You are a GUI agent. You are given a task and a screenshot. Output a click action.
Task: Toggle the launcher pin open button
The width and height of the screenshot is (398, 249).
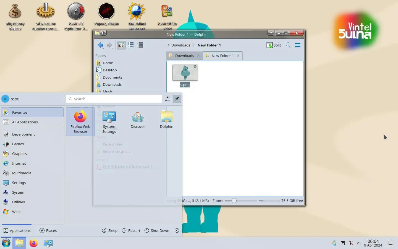tap(177, 99)
